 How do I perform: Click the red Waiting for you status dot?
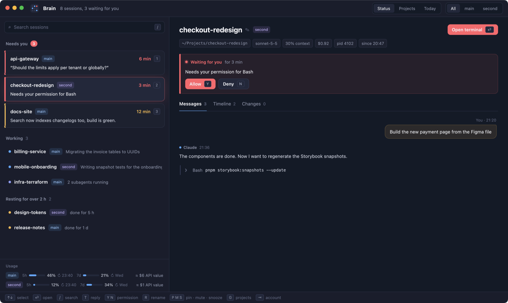tap(187, 62)
